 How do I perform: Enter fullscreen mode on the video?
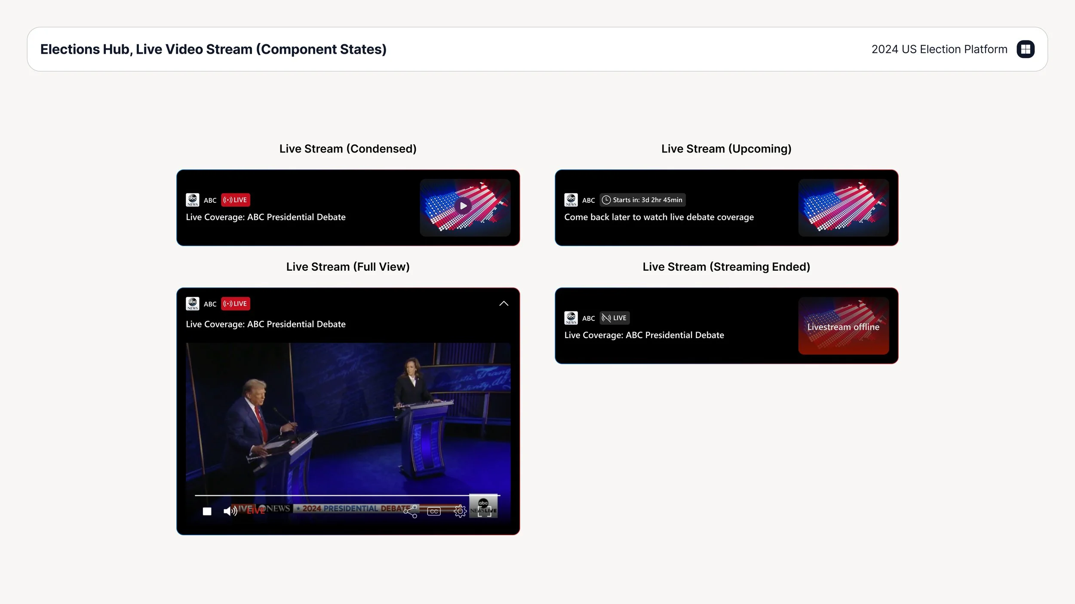tap(485, 511)
